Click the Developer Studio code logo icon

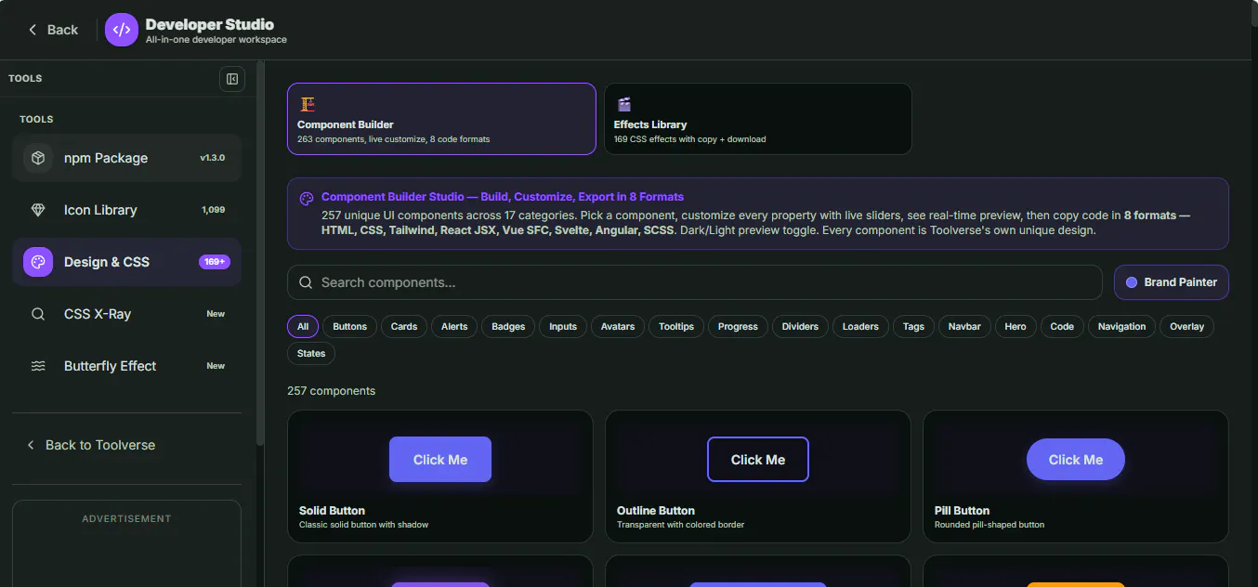122,30
